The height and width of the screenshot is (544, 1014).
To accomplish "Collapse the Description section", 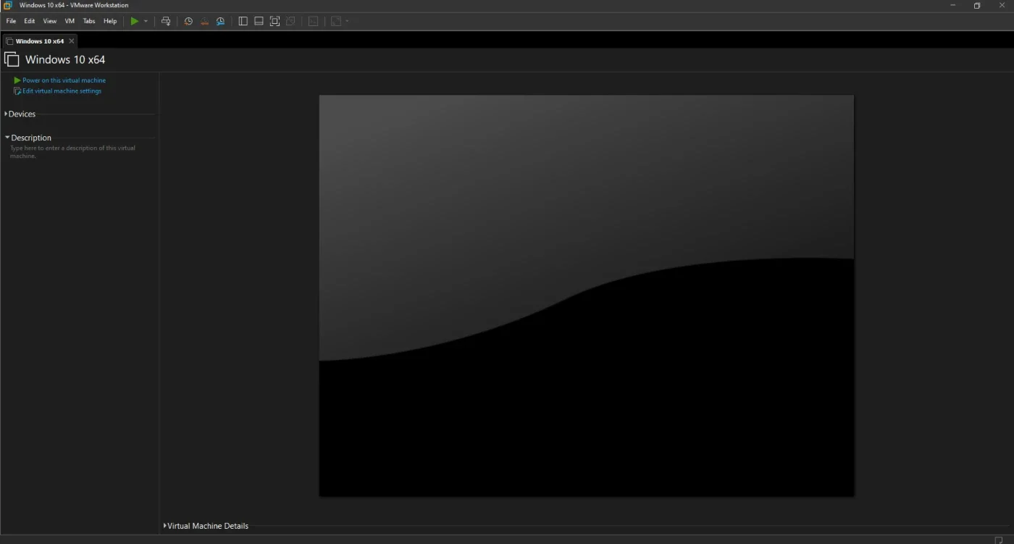I will 28,138.
